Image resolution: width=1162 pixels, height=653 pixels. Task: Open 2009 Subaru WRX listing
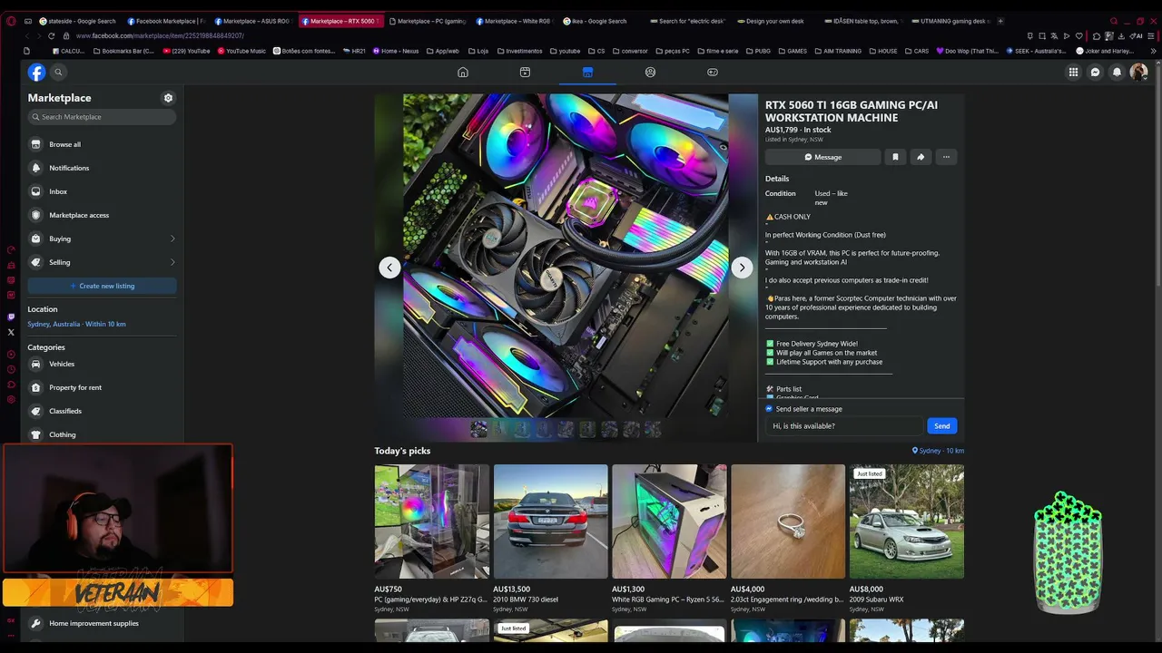point(907,539)
